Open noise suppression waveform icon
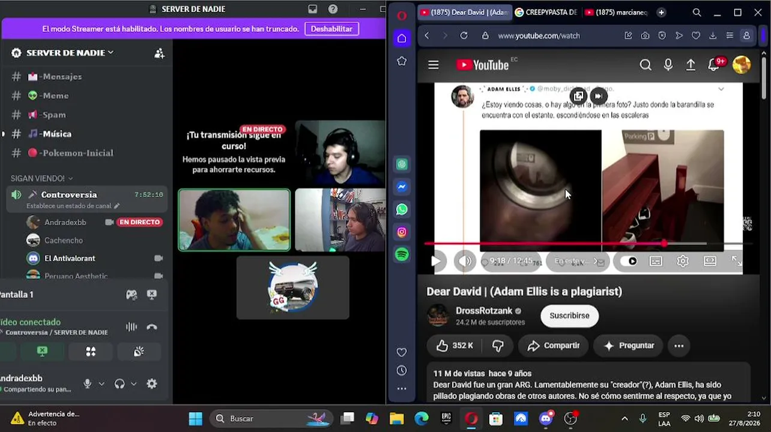This screenshot has height=432, width=771. [x=131, y=327]
